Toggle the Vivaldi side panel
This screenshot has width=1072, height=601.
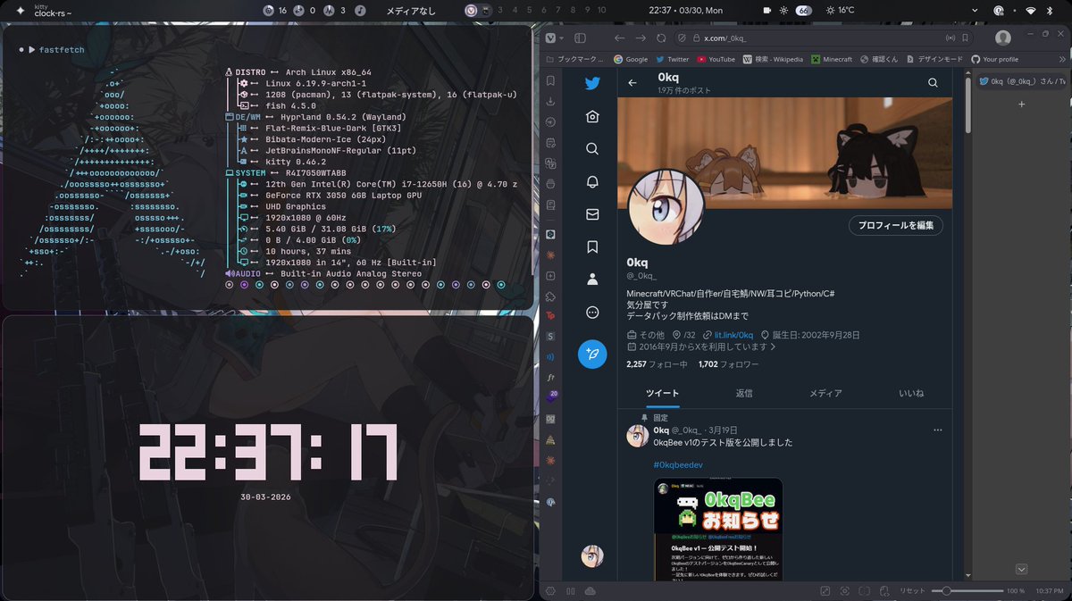click(579, 38)
